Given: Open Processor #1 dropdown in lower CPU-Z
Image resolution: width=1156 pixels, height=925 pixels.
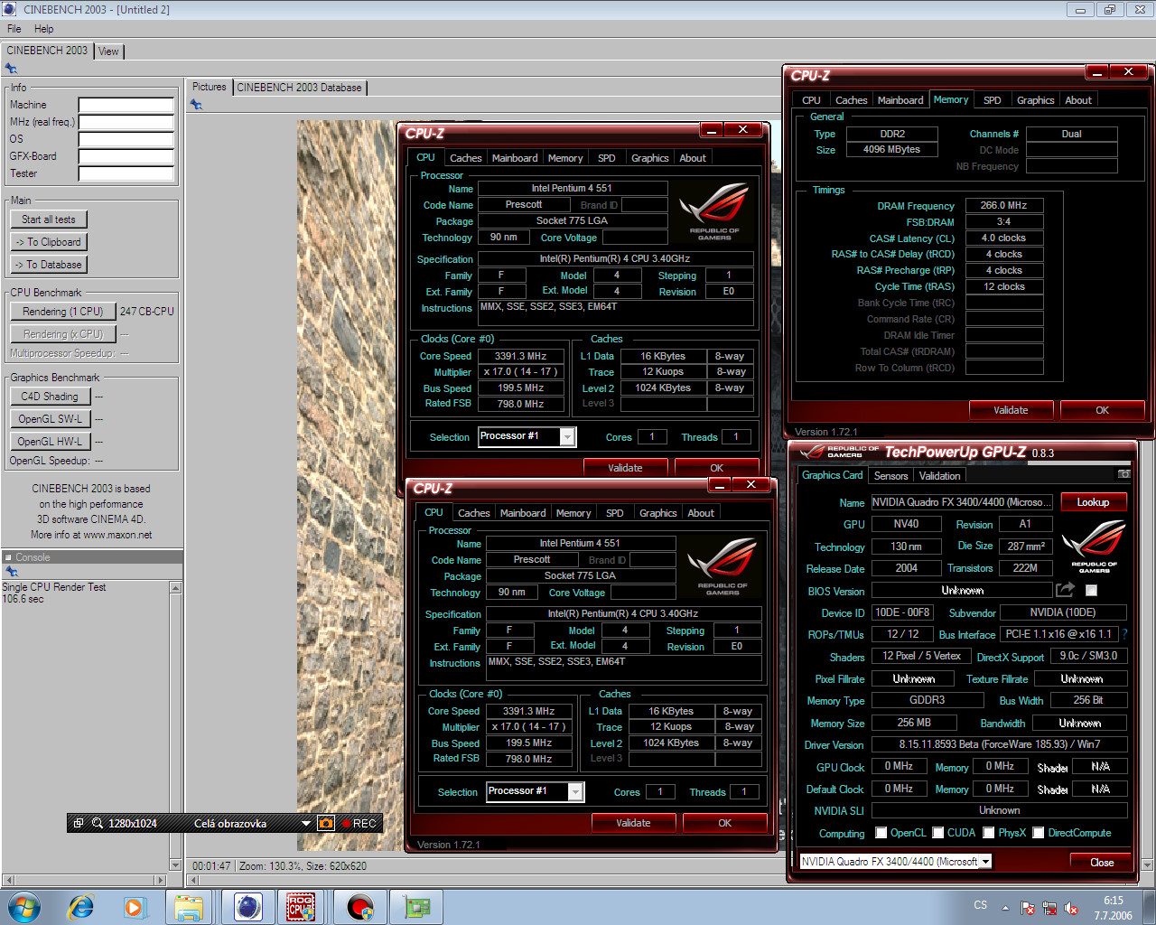Looking at the screenshot, I should (575, 792).
